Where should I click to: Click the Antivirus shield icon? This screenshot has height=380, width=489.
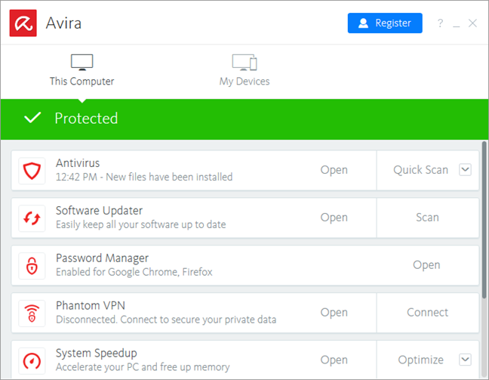[x=32, y=171]
